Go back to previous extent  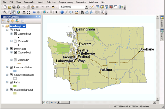[x=34, y=12]
